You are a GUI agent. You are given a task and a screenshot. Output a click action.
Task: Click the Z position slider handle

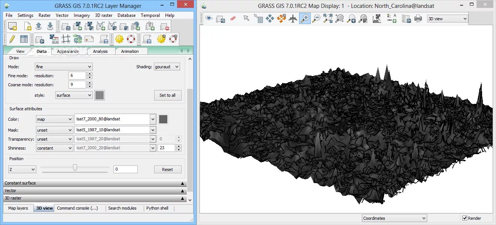(75, 168)
